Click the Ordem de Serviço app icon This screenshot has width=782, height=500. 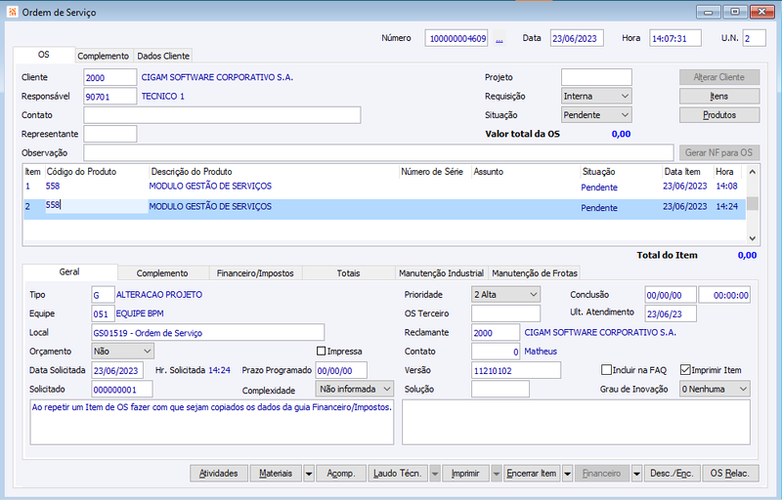click(x=13, y=12)
